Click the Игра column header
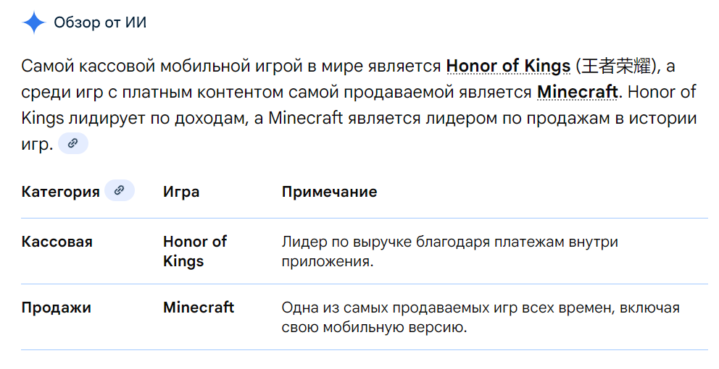Image resolution: width=719 pixels, height=369 pixels. (181, 191)
